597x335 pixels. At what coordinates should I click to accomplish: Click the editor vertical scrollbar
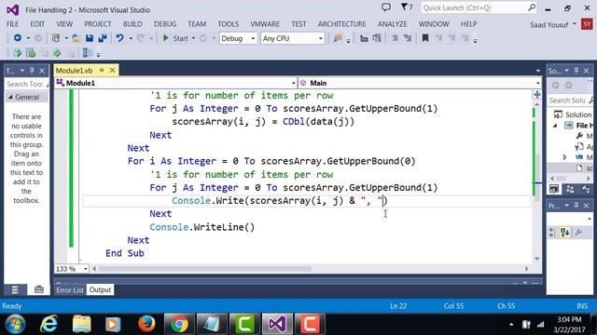[x=537, y=179]
